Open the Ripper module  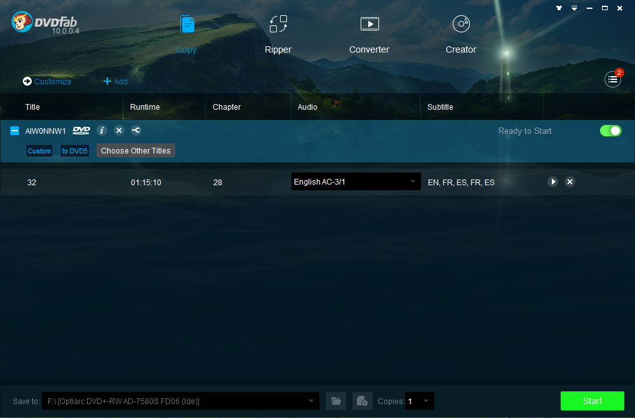click(278, 34)
